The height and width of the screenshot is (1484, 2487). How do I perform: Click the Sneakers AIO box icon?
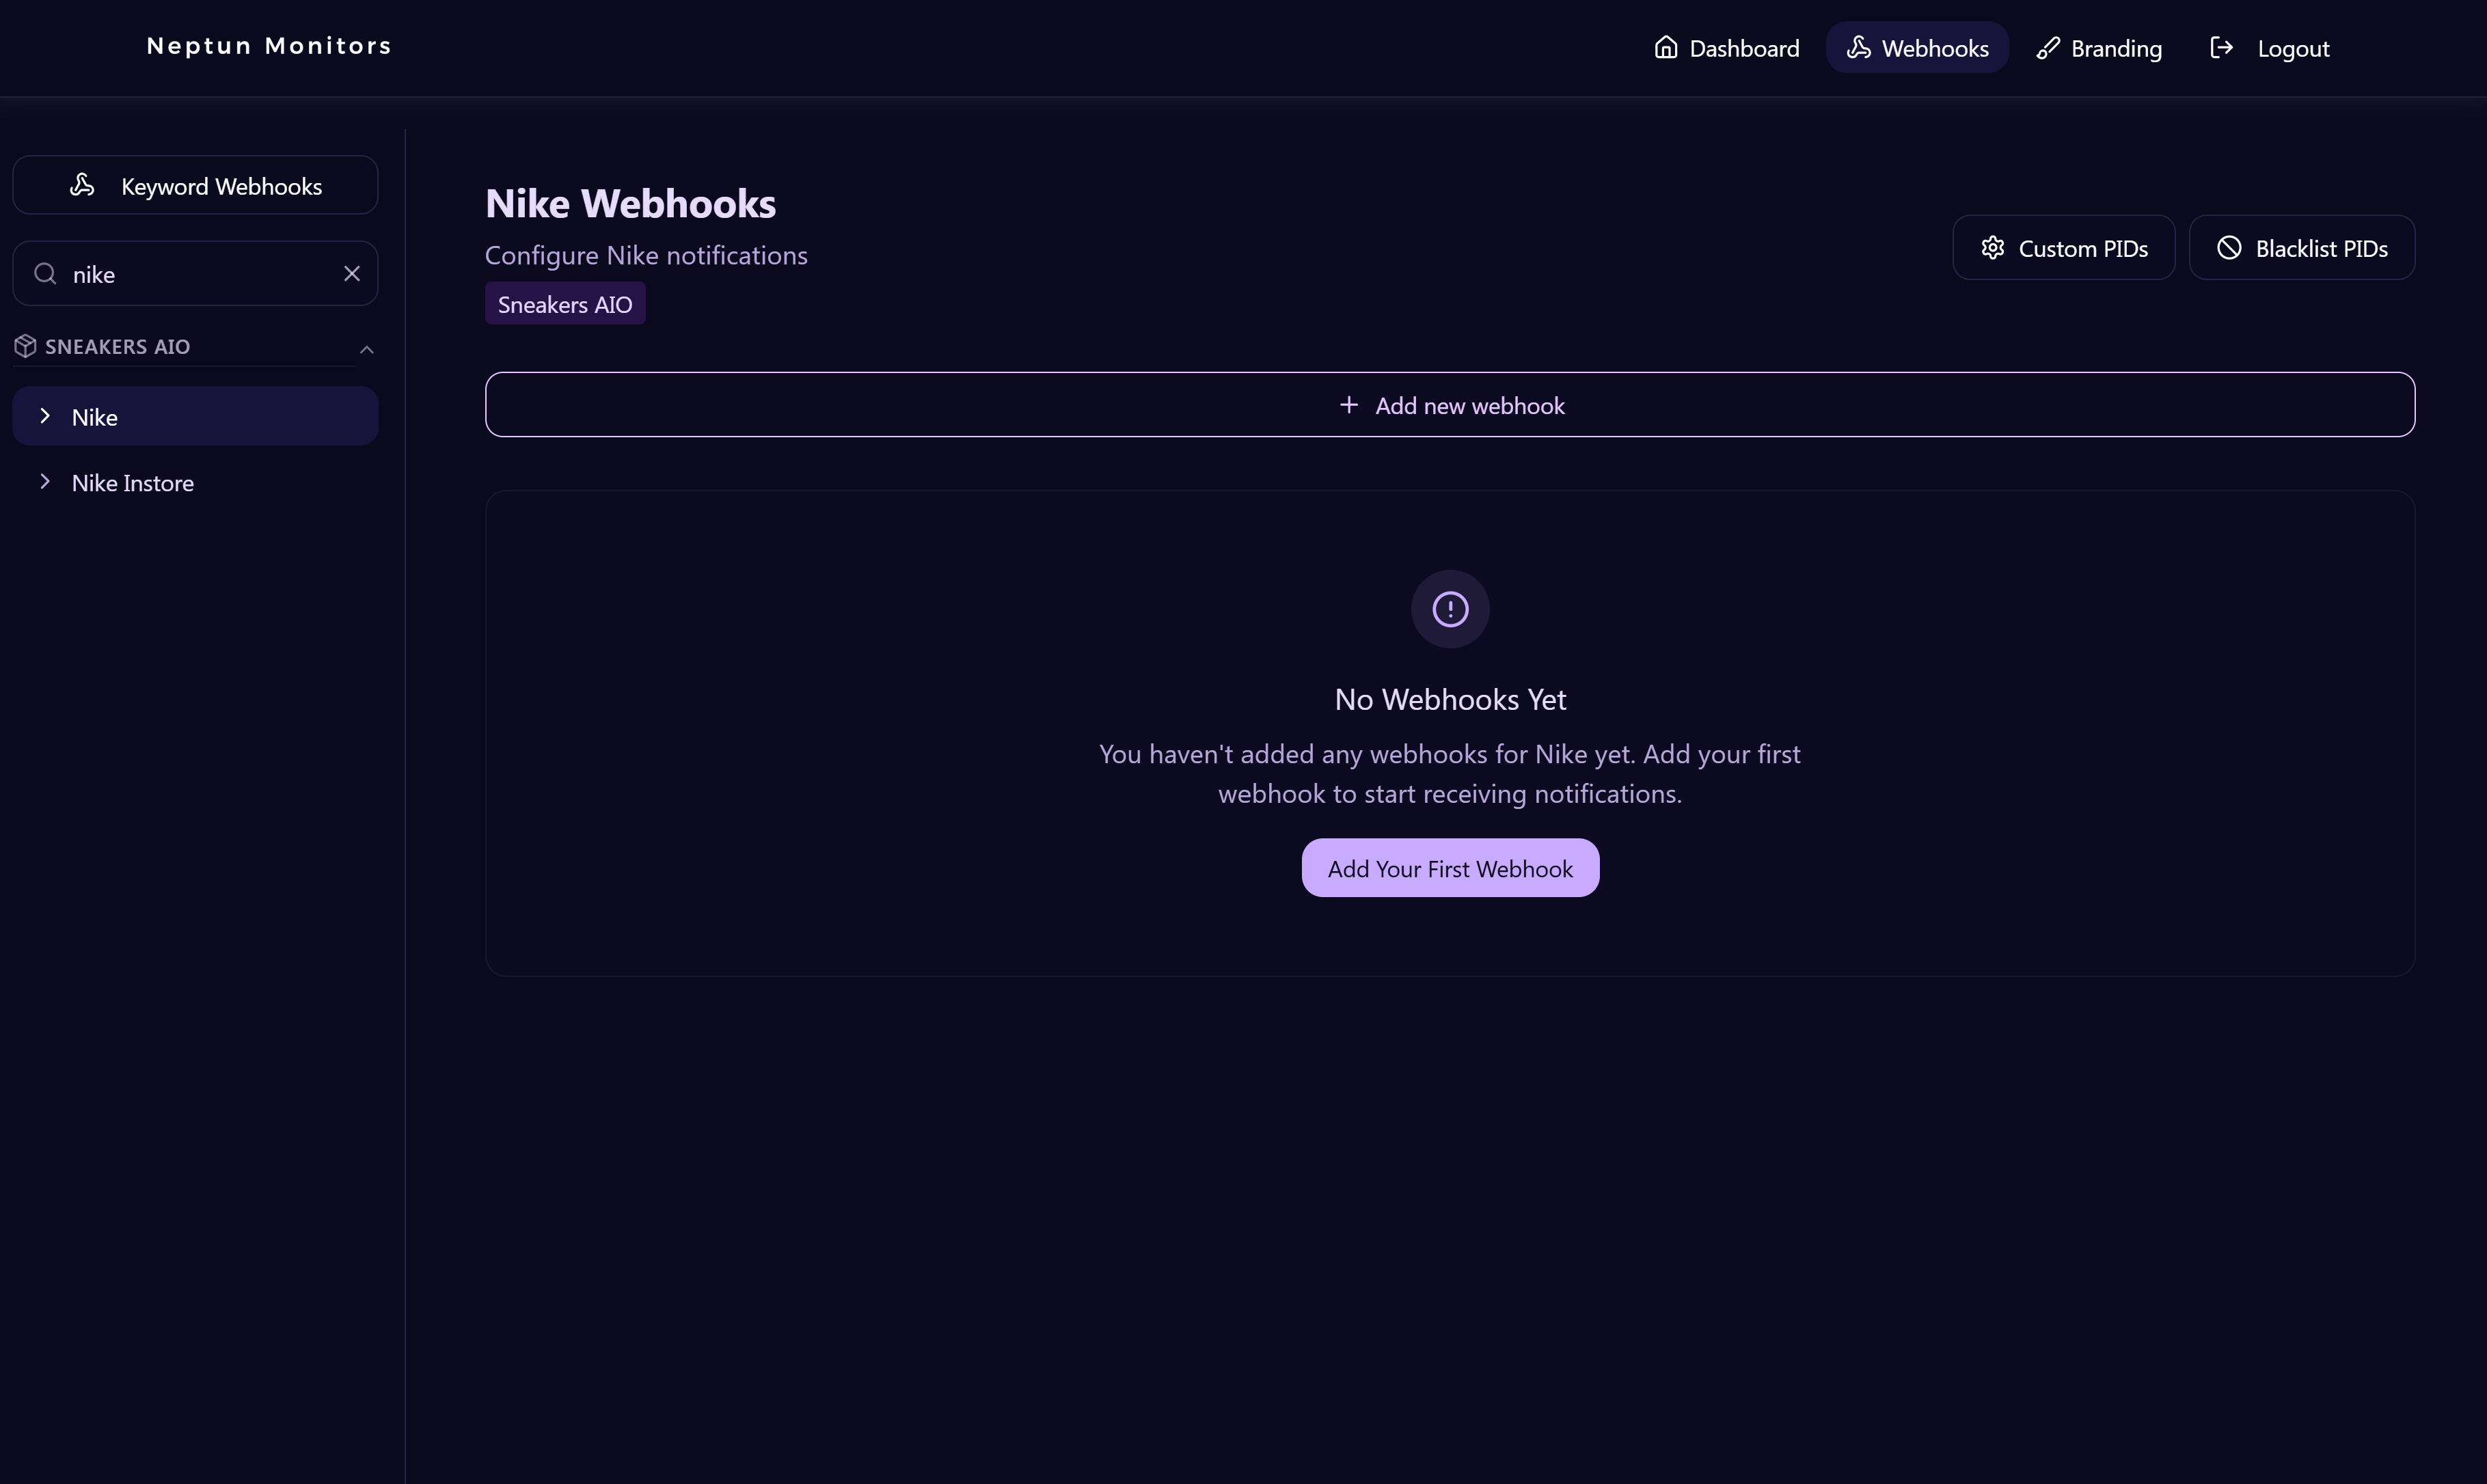pos(26,346)
